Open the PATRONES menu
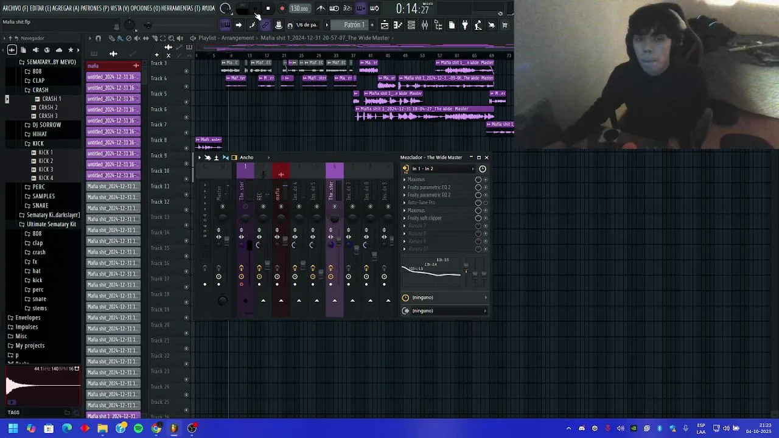This screenshot has width=779, height=438. click(x=96, y=9)
